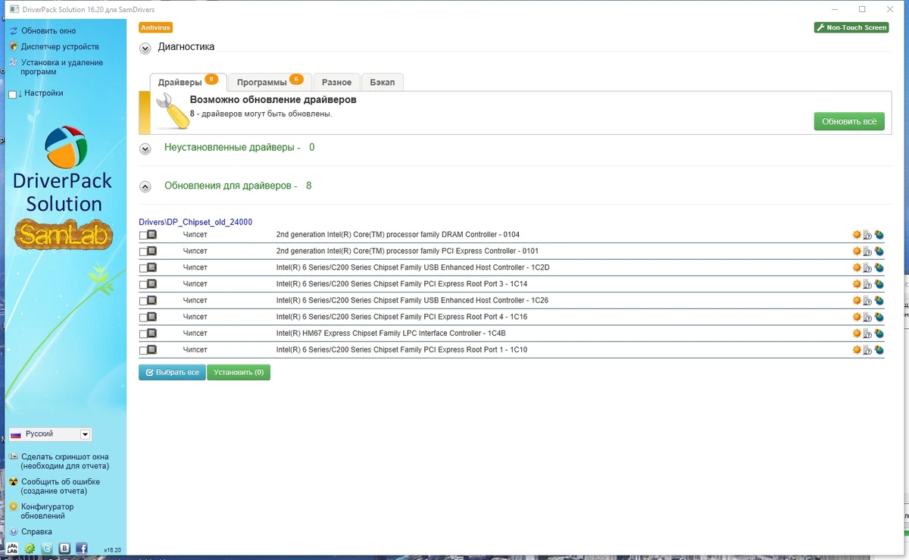Click the Установить (0) button
This screenshot has height=560, width=909.
point(239,372)
